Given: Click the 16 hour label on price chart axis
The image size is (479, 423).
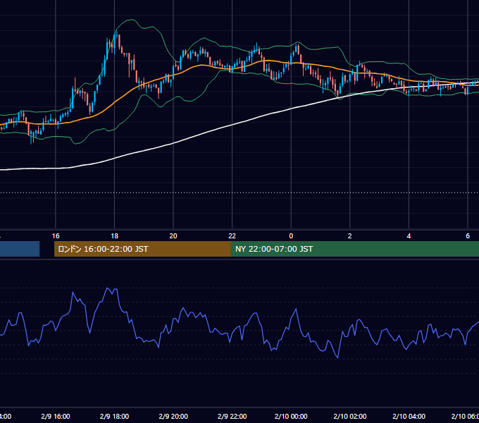Looking at the screenshot, I should [56, 236].
